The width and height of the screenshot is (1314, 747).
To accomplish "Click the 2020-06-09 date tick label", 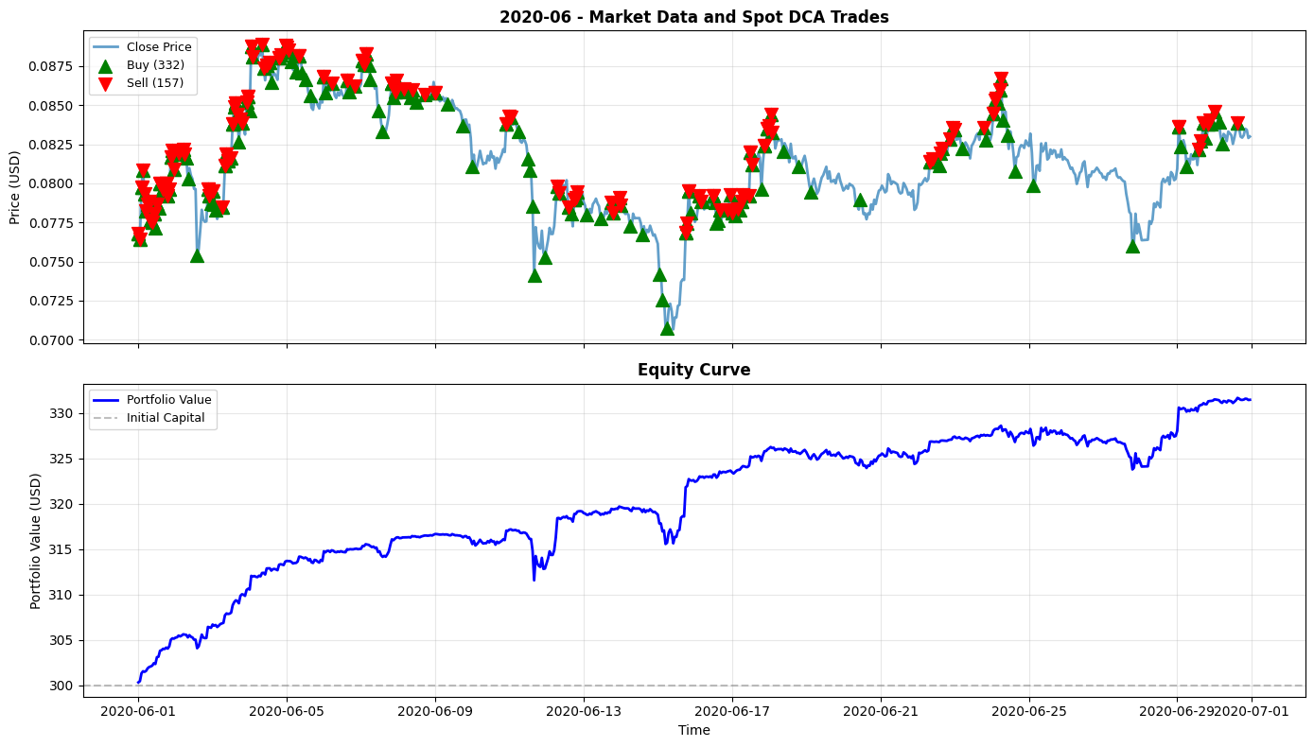I will pyautogui.click(x=435, y=711).
